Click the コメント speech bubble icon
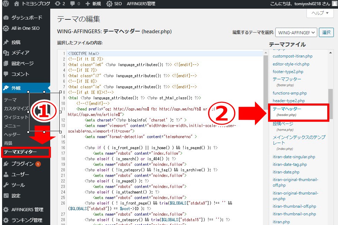This screenshot has height=225, width=338. tap(6, 74)
